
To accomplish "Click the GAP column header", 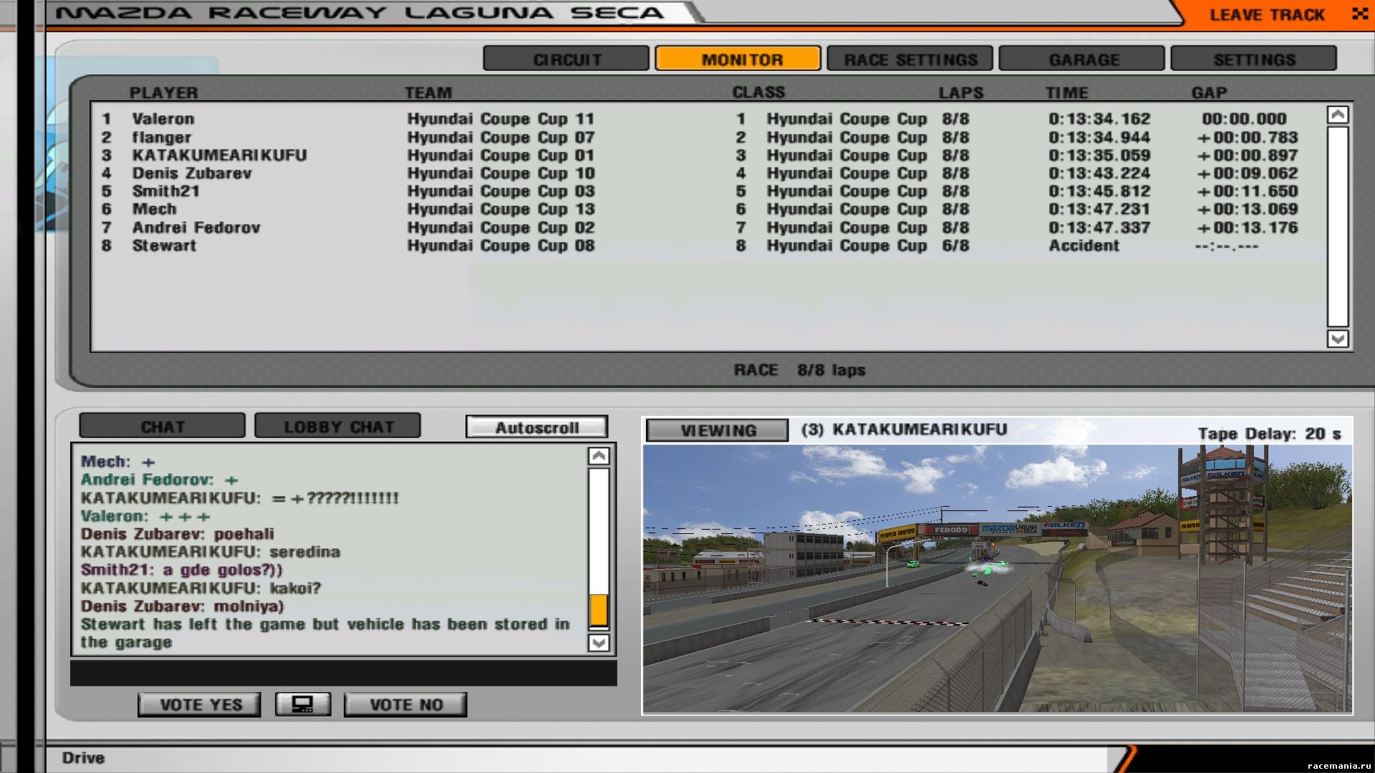I will tap(1209, 92).
